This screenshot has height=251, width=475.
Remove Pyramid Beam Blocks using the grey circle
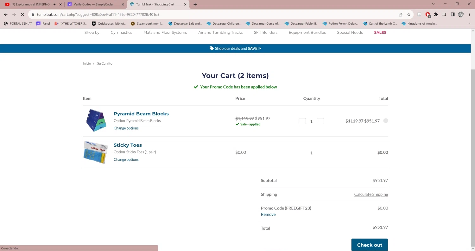(x=385, y=120)
